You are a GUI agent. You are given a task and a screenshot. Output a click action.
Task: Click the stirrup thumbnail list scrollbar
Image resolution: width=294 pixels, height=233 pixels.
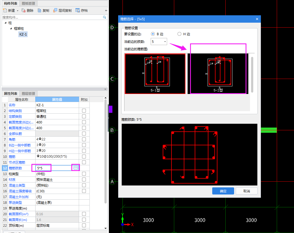click(252, 75)
